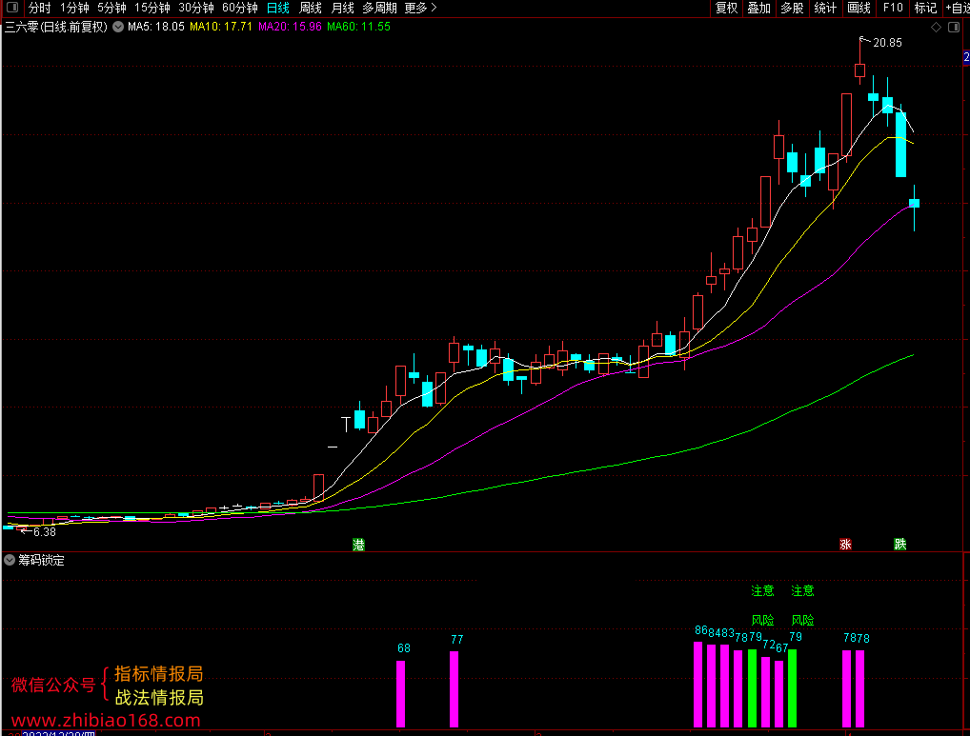Click the 标记 mark button
The height and width of the screenshot is (736, 970).
(925, 8)
